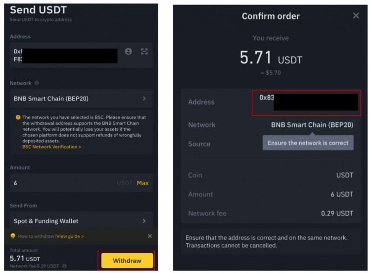The width and height of the screenshot is (371, 273).
Task: Dismiss the How to withdraw banner
Action: click(x=150, y=236)
